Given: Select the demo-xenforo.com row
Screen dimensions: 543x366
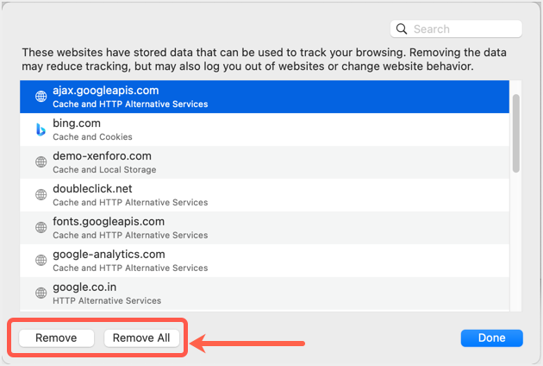Looking at the screenshot, I should 265,162.
